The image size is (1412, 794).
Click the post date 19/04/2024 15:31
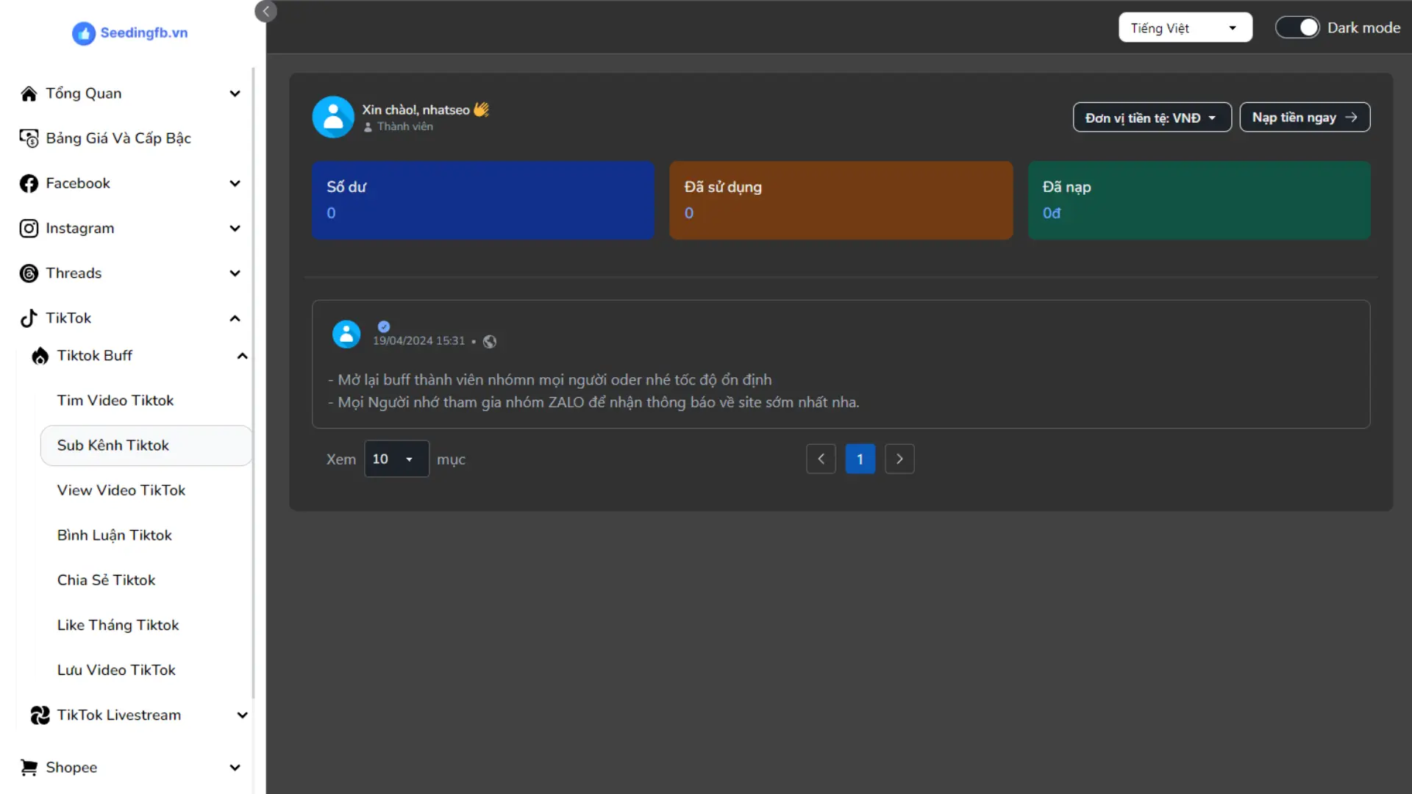point(418,341)
